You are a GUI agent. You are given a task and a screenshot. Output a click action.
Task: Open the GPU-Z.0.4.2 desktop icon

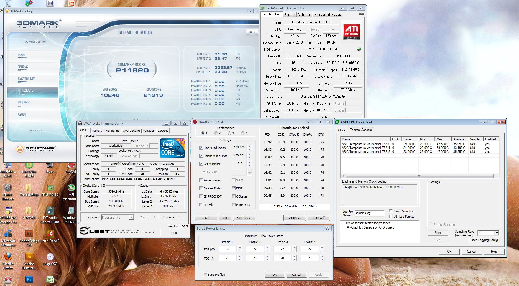[50, 190]
